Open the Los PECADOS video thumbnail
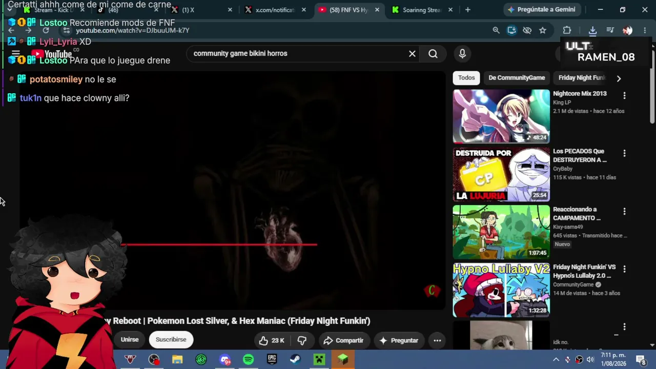 pyautogui.click(x=501, y=174)
